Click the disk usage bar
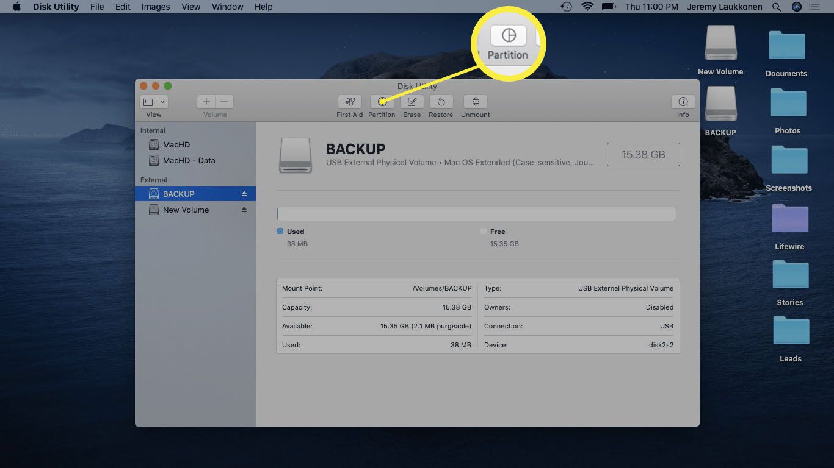Viewport: 834px width, 468px height. [x=476, y=214]
